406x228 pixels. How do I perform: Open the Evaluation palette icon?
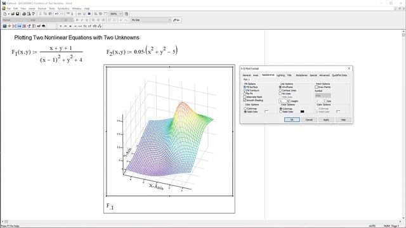coord(20,26)
